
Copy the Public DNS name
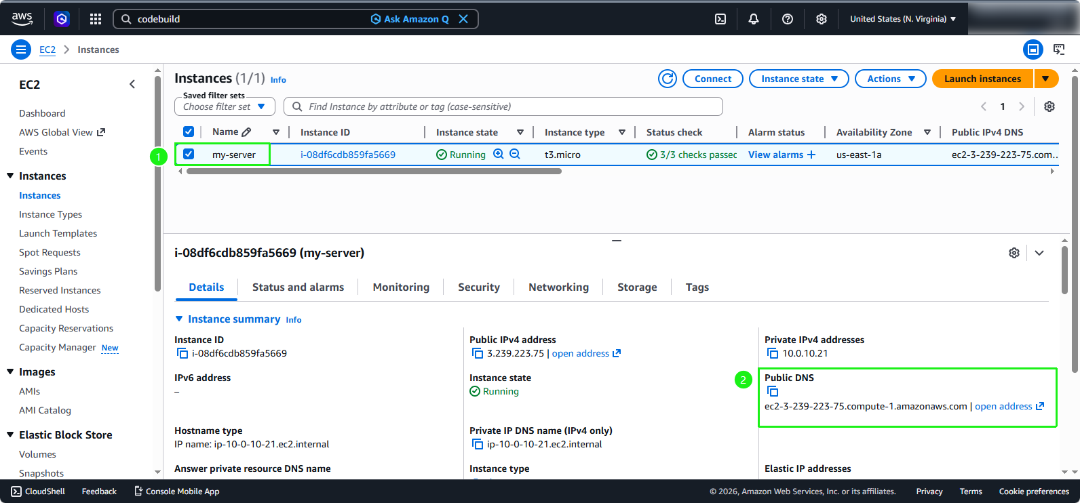tap(772, 391)
